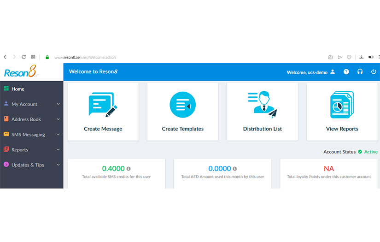Click the battery saver icon
The image size is (380, 242).
pos(371,57)
